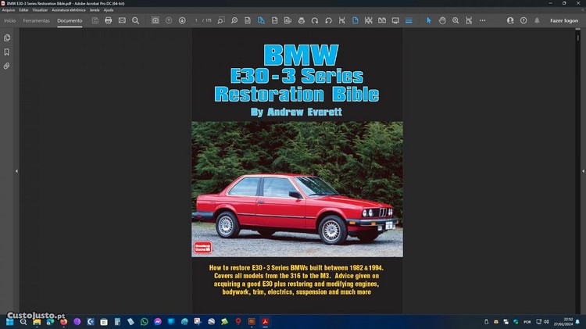Open the three-dots more tools menu
The width and height of the screenshot is (586, 329).
coord(482,20)
